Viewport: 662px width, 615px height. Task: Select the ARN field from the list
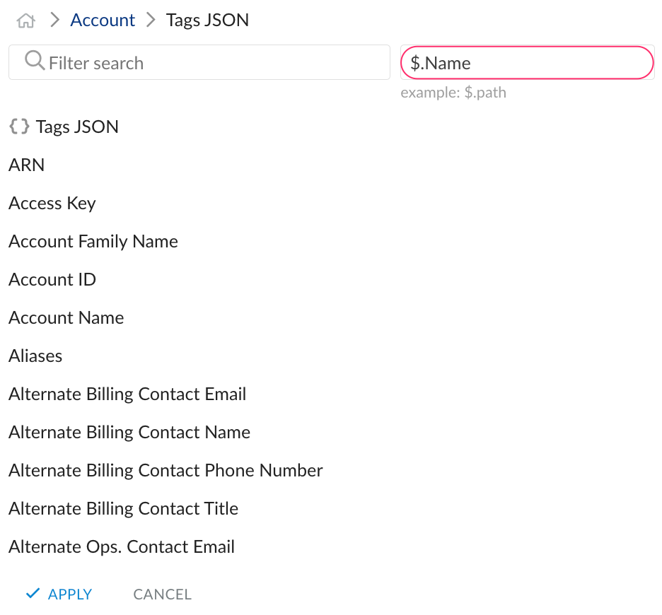click(x=26, y=165)
